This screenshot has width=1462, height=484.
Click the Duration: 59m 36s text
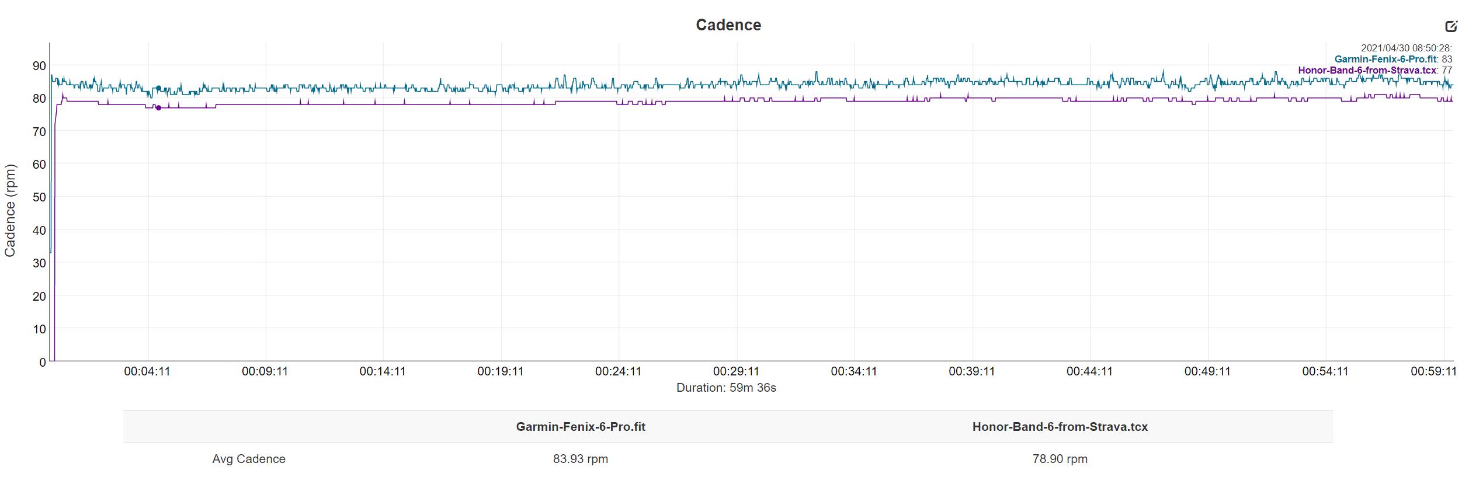[726, 388]
